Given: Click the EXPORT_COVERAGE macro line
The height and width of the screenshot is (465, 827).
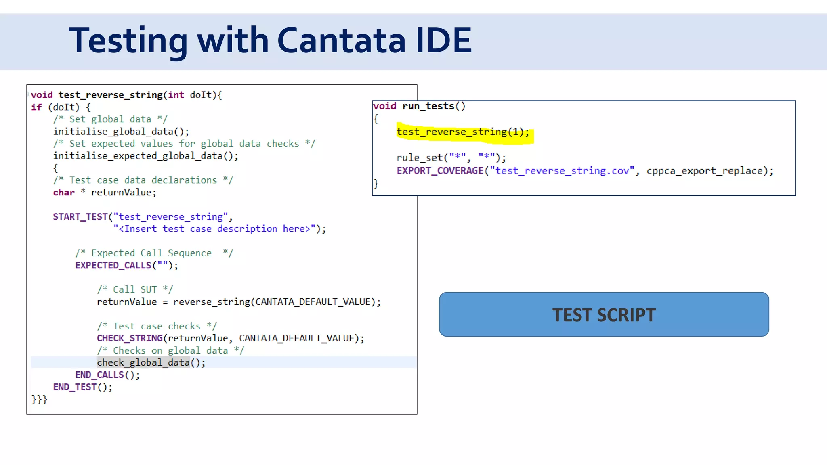Looking at the screenshot, I should (585, 171).
